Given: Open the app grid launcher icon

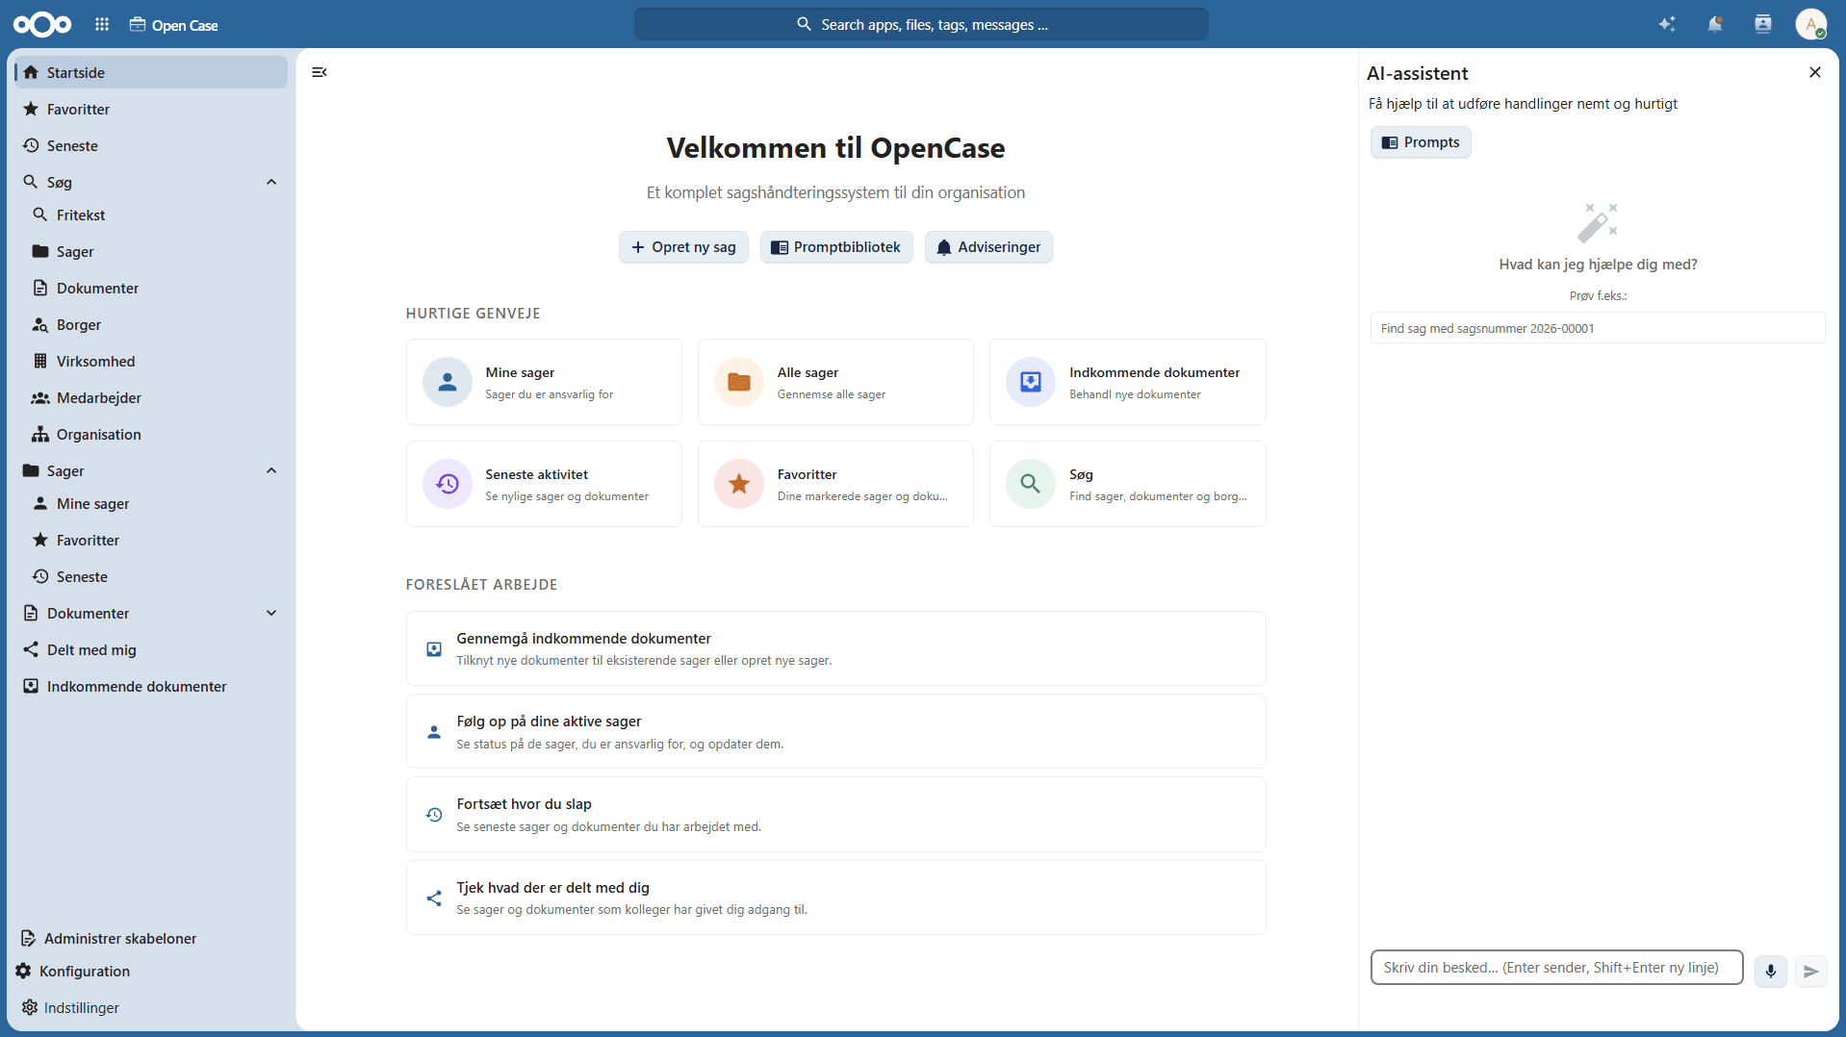Looking at the screenshot, I should coord(102,24).
